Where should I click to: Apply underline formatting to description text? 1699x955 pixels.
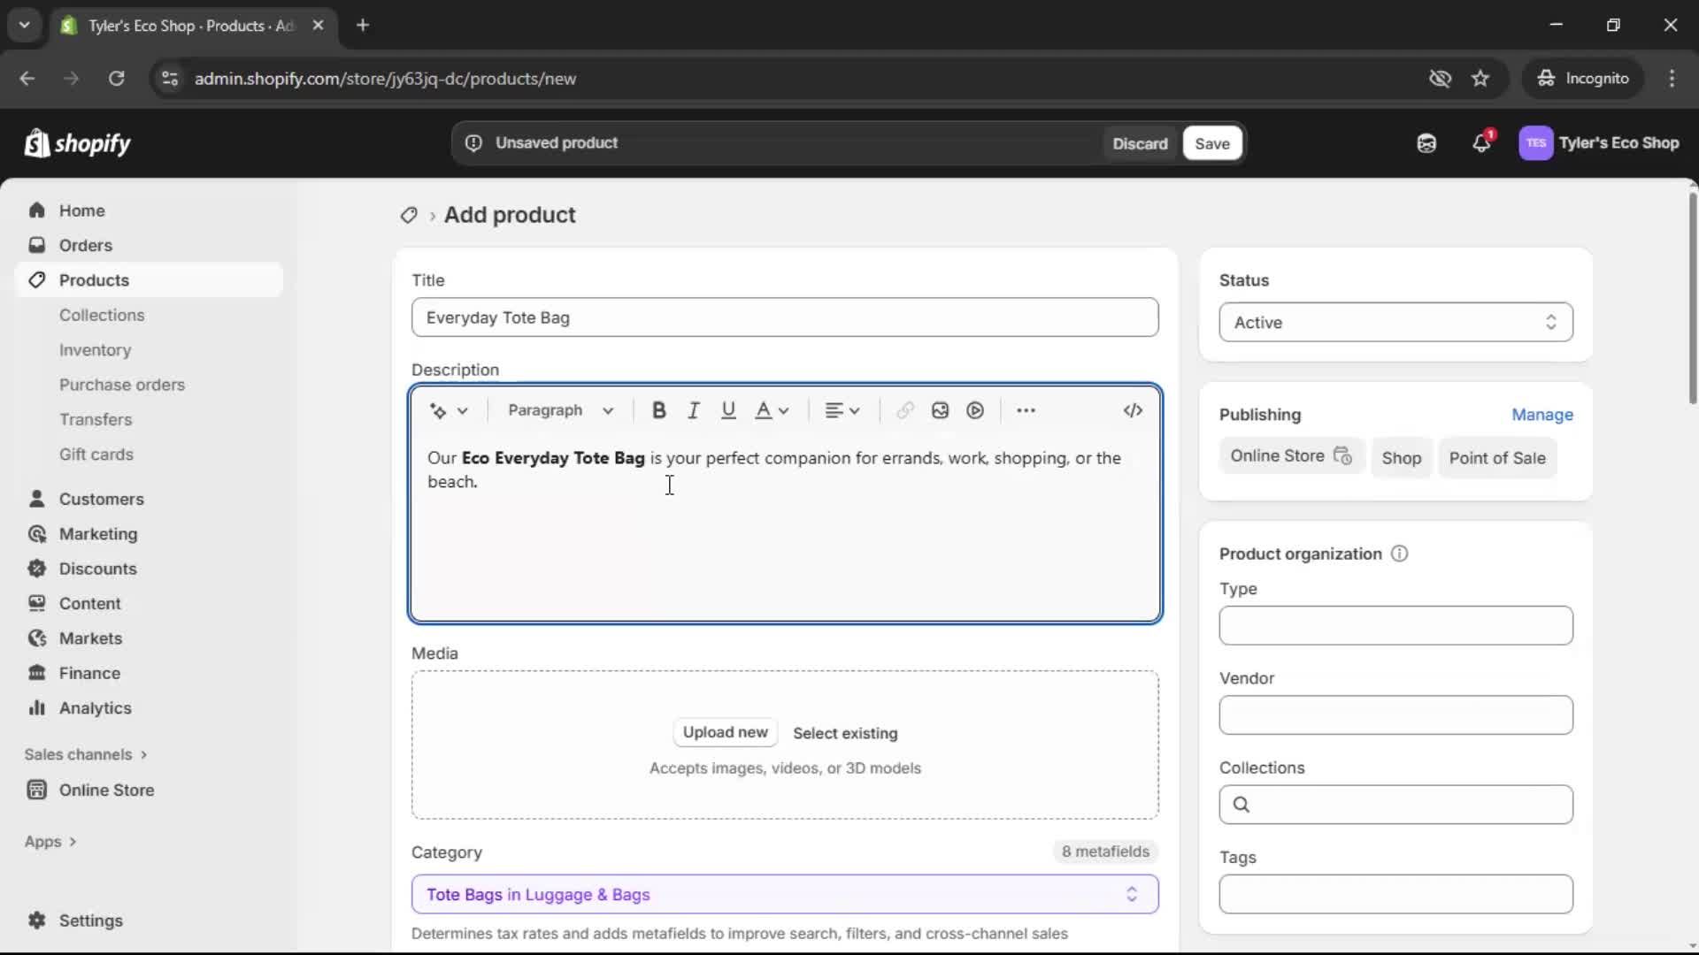pos(728,410)
